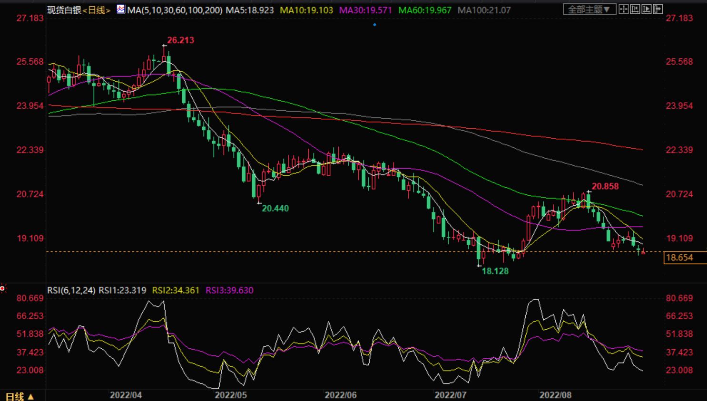Viewport: 707px width, 401px height.
Task: Open the 全部主题 theme dropdown
Action: (x=589, y=9)
